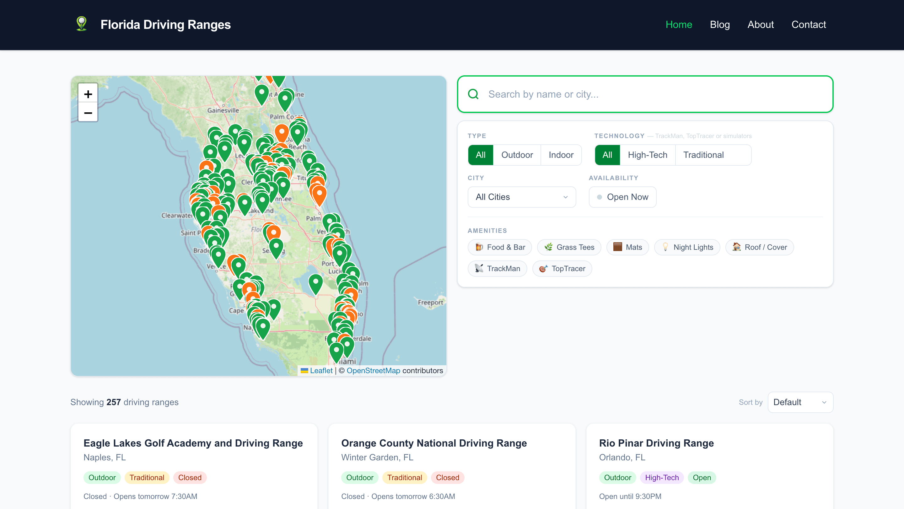904x509 pixels.
Task: Click 'Closed · Opens tomorrow 7:30AM' text
Action: [x=140, y=496]
